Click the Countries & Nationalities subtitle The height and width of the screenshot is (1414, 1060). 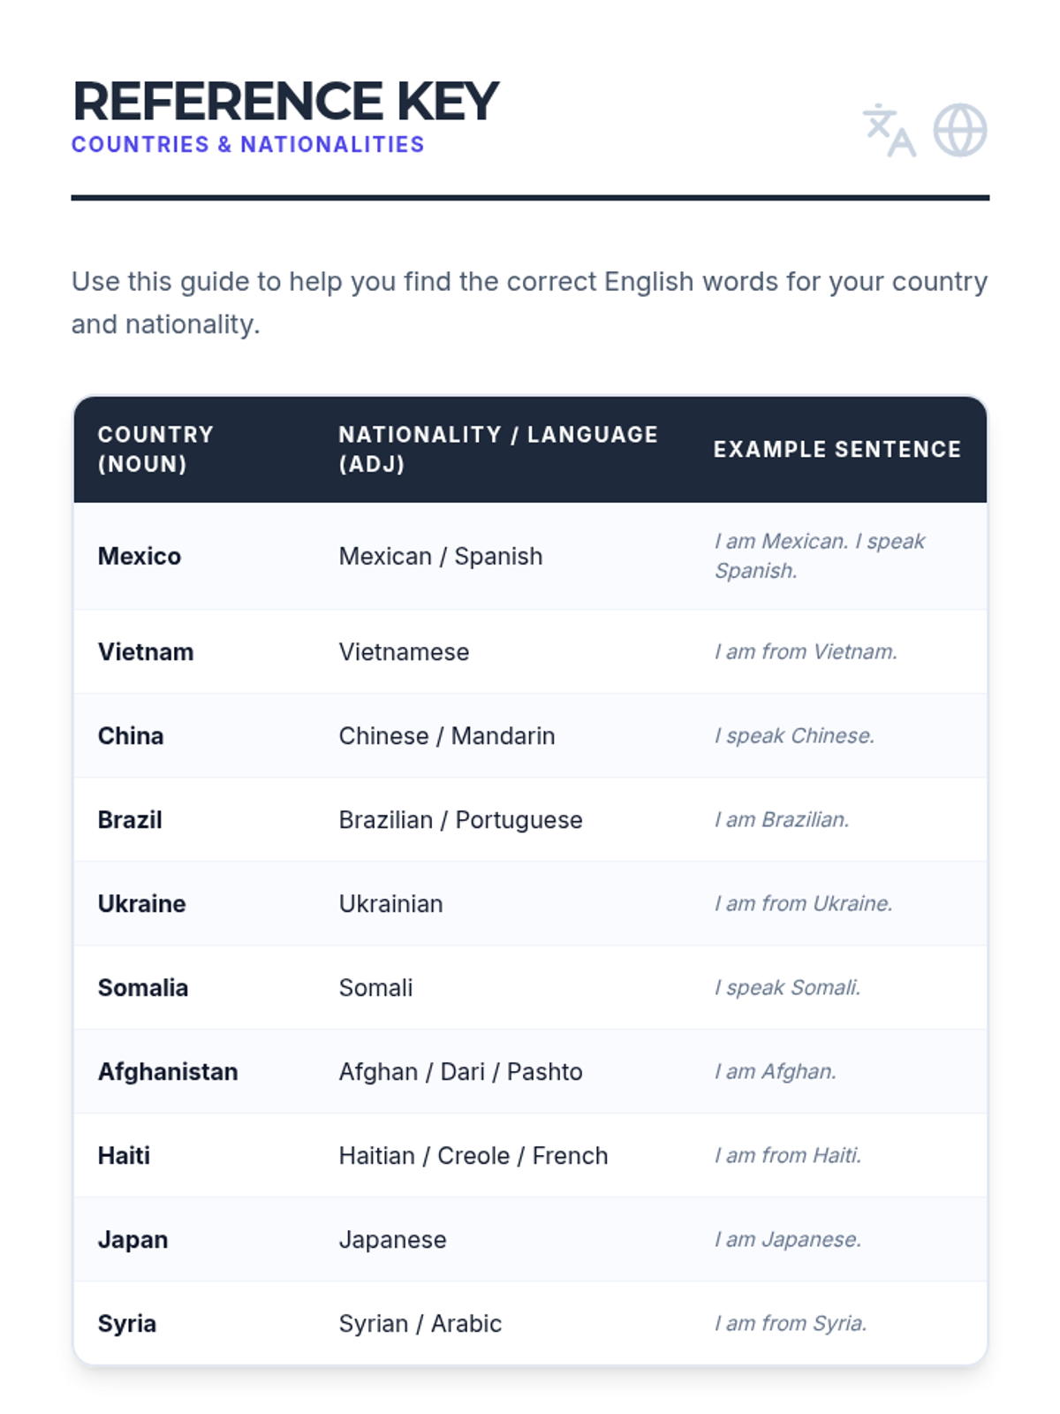[x=248, y=144]
